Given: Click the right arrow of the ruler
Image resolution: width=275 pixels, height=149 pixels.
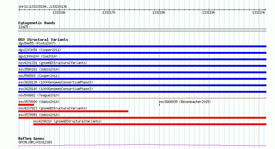Looking at the screenshot, I should 265,10.
